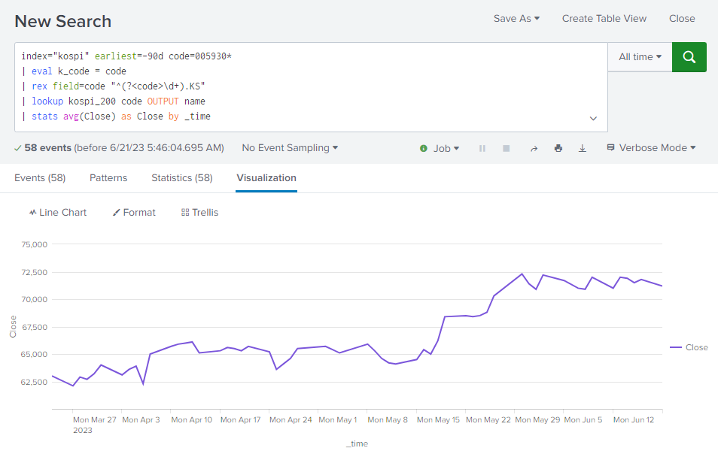Viewport: 718px width, 454px height.
Task: Run the search with the green magnifier button
Action: [x=689, y=57]
